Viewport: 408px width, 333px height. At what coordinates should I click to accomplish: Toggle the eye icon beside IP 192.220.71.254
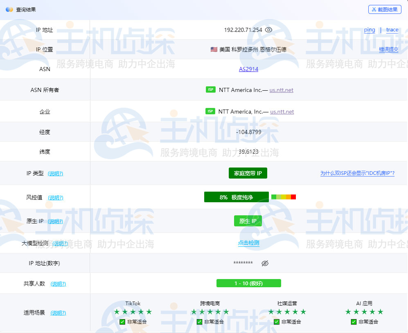pos(268,30)
